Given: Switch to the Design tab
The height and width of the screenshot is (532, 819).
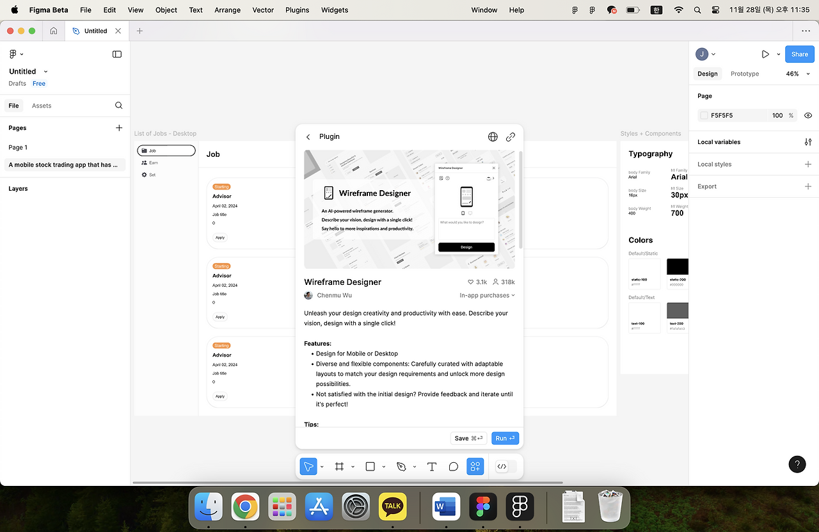Looking at the screenshot, I should (x=708, y=74).
